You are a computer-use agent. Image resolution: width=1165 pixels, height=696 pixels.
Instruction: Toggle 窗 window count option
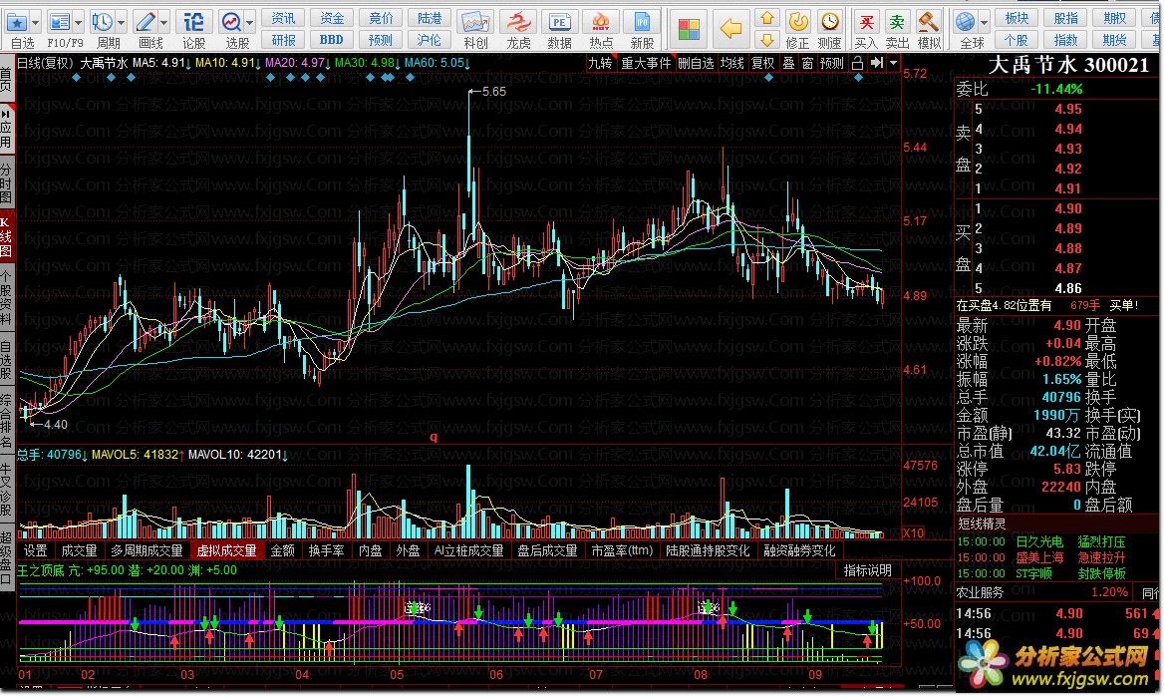pos(807,63)
